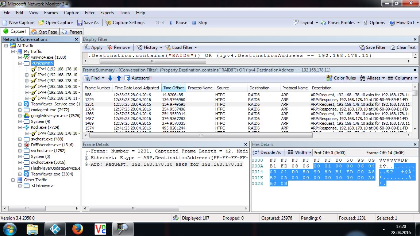420x236 pixels.
Task: Open the How Do I help menu
Action: [x=404, y=23]
